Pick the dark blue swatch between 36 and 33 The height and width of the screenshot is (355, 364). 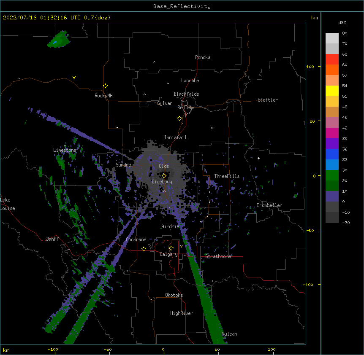click(x=332, y=154)
